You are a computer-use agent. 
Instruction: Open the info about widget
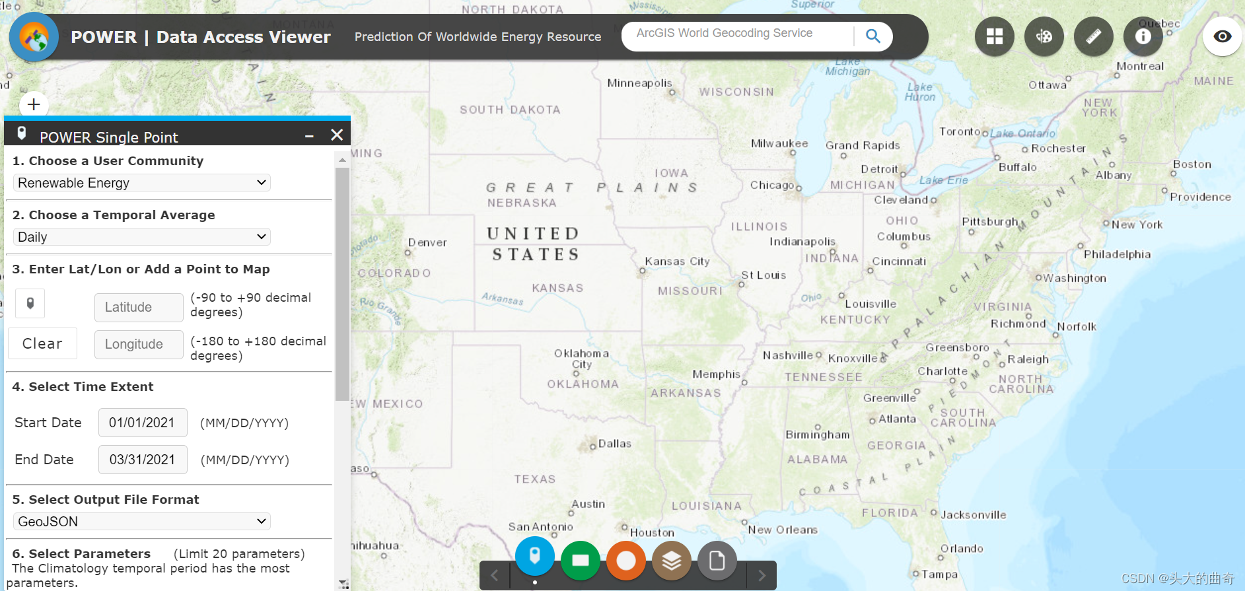tap(1143, 36)
